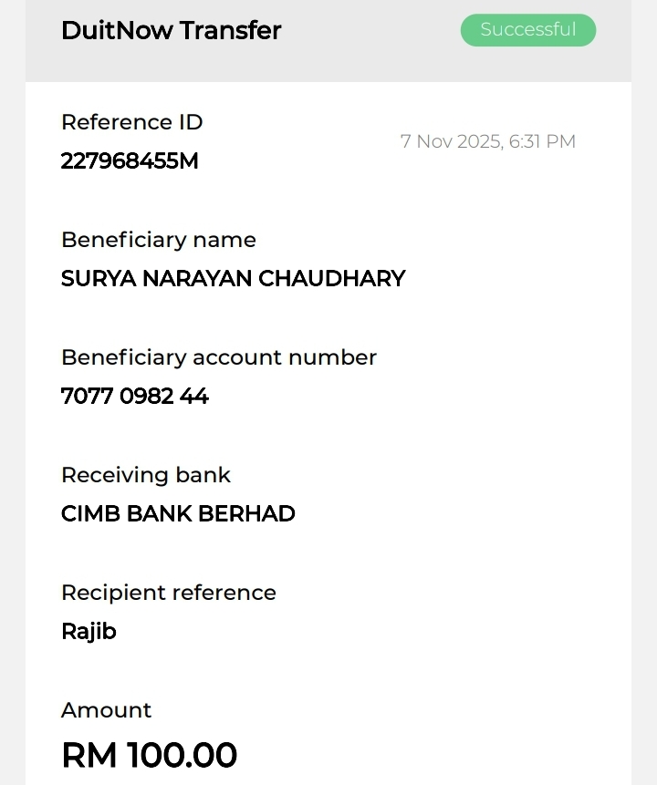This screenshot has height=785, width=657.
Task: Click the Beneficiary account number label
Action: [218, 357]
